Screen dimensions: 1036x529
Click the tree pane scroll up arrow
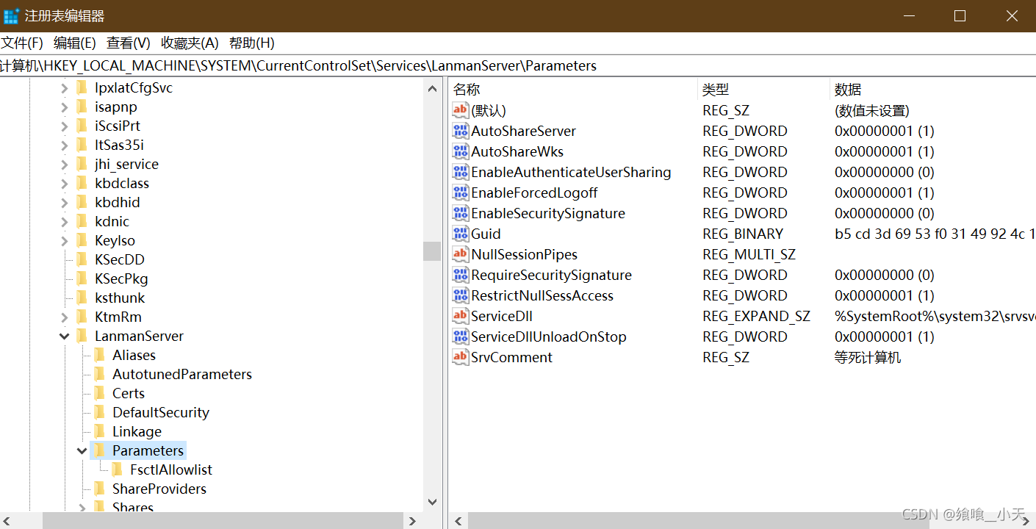432,89
